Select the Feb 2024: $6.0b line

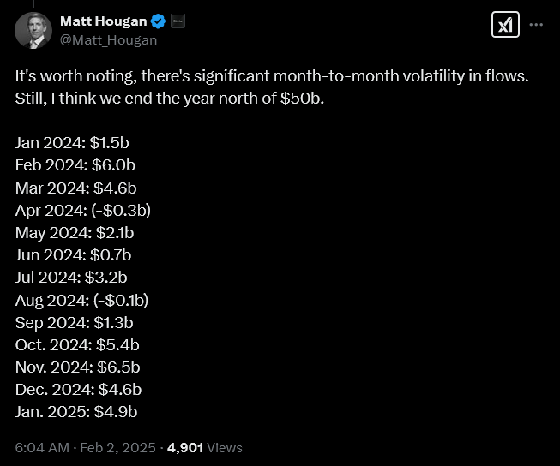tap(76, 164)
